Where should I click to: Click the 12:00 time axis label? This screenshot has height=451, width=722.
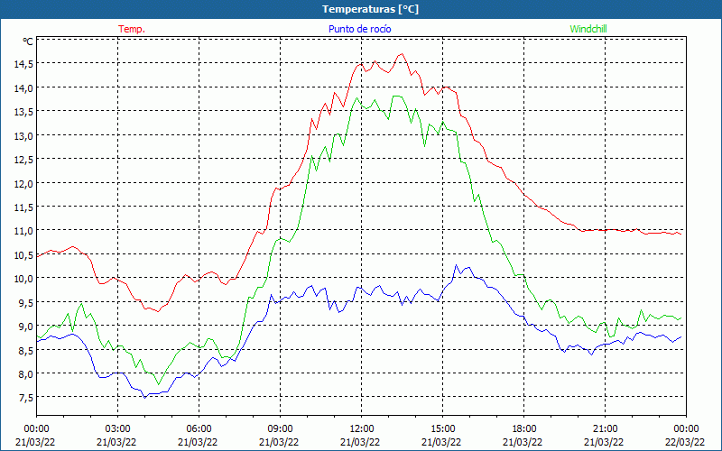tap(362, 429)
